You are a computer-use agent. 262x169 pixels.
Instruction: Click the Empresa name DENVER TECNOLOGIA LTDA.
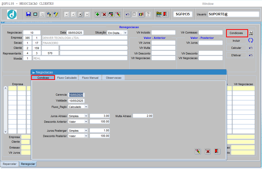(x=84, y=38)
